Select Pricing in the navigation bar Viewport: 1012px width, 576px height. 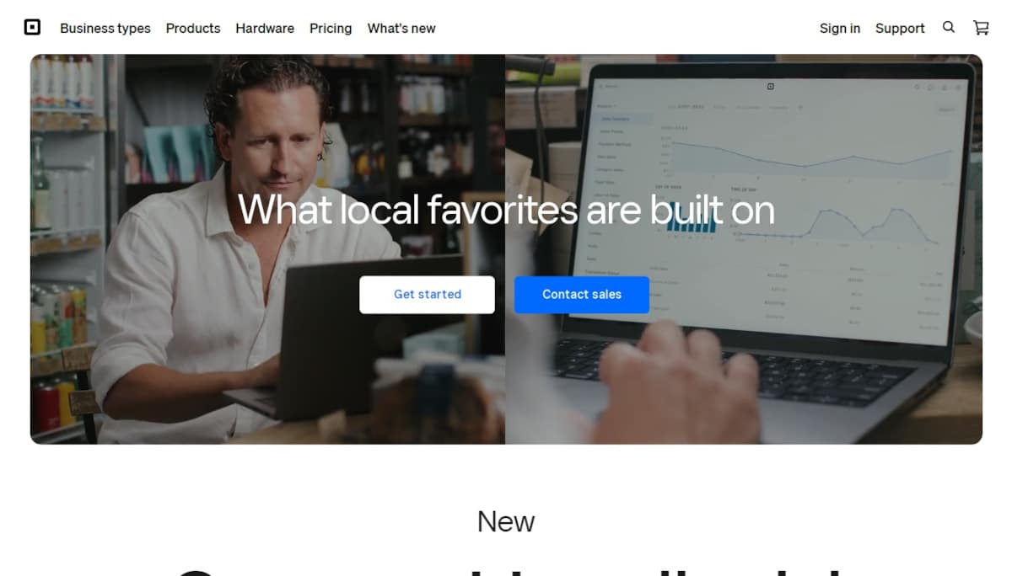tap(331, 28)
